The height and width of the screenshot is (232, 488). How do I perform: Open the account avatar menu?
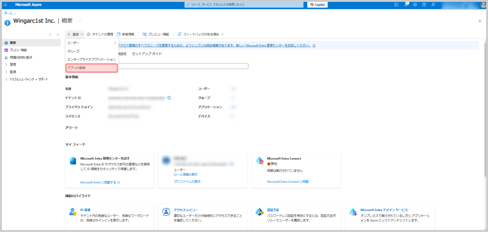(x=483, y=5)
